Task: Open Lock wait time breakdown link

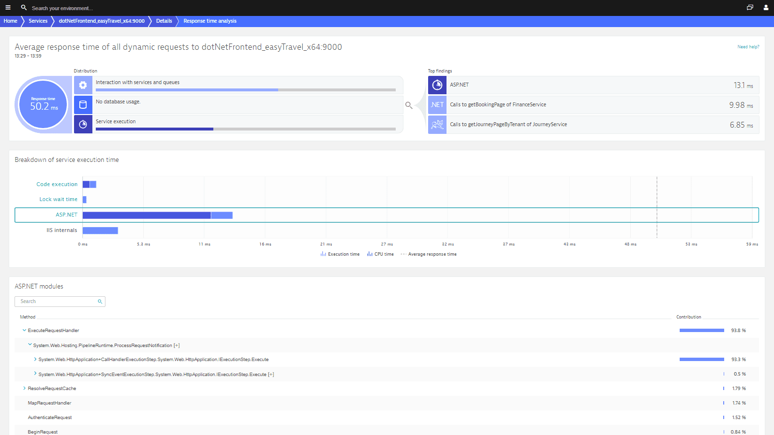Action: coord(58,199)
